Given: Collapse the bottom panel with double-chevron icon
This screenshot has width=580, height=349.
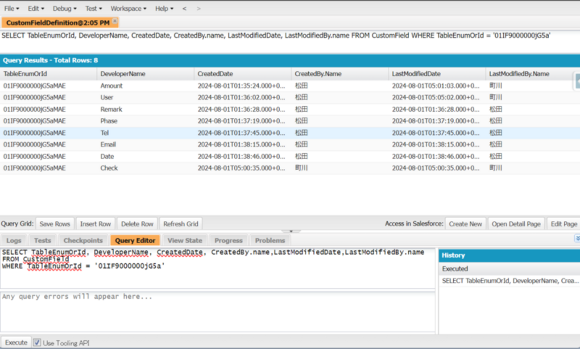Looking at the screenshot, I should point(577,239).
